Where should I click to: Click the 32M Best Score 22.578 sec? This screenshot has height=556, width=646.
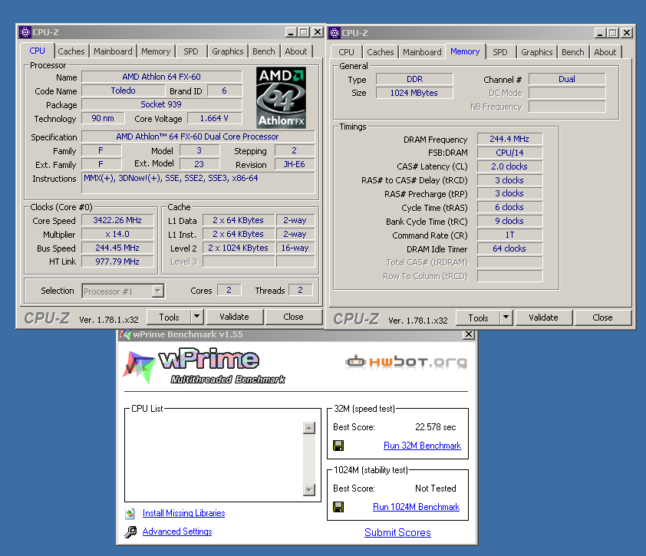(x=436, y=427)
